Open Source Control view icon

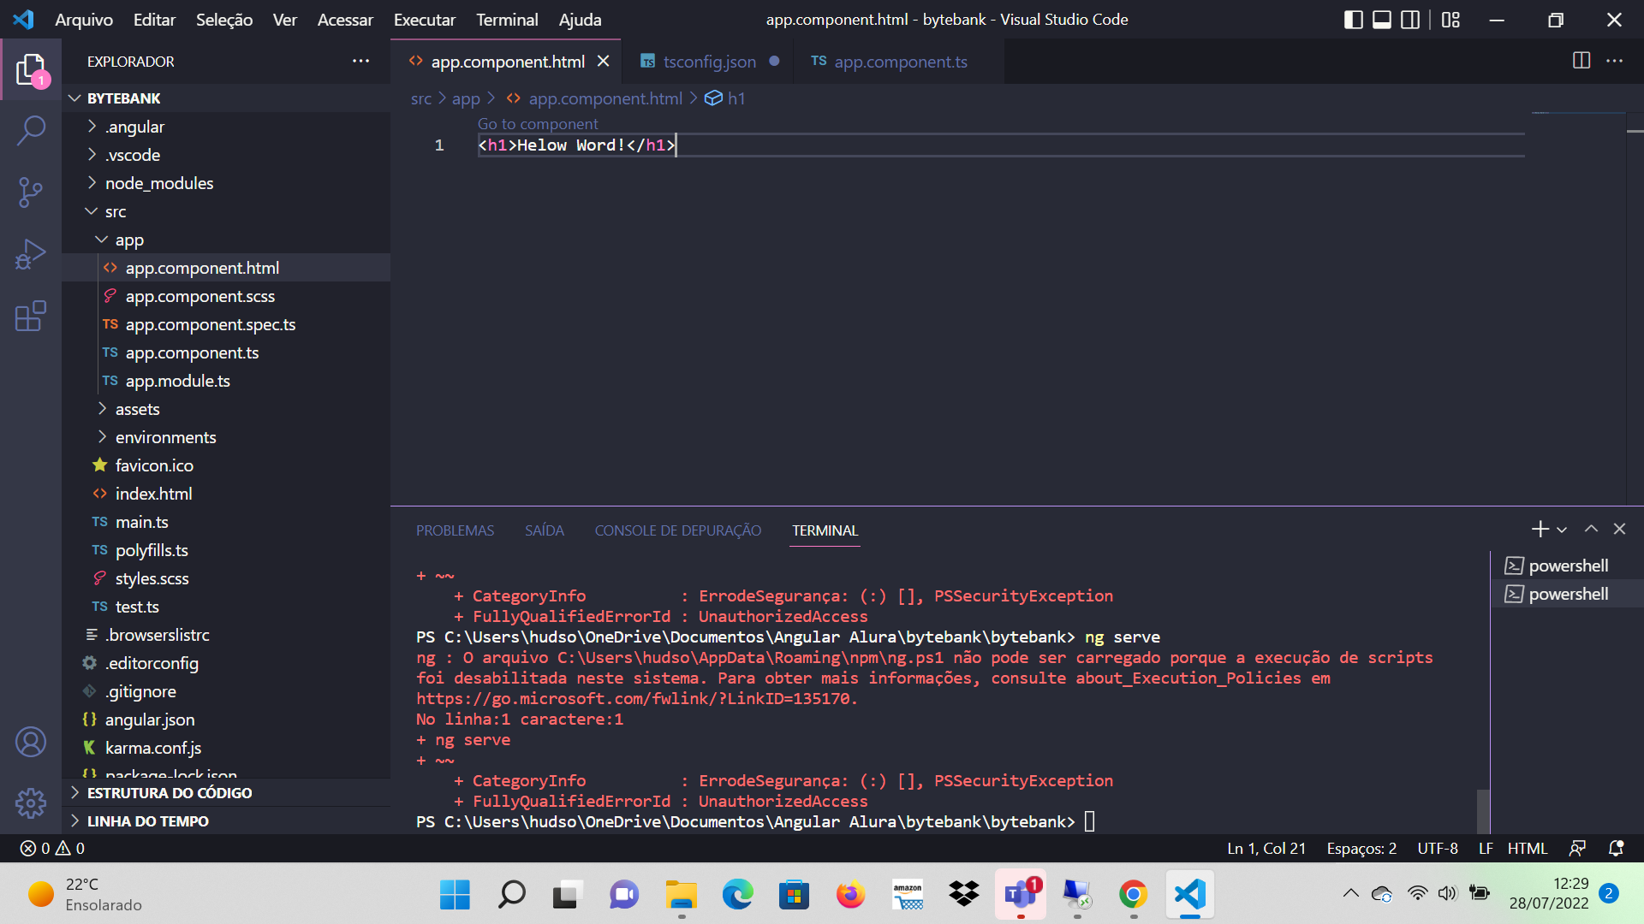[x=31, y=192]
